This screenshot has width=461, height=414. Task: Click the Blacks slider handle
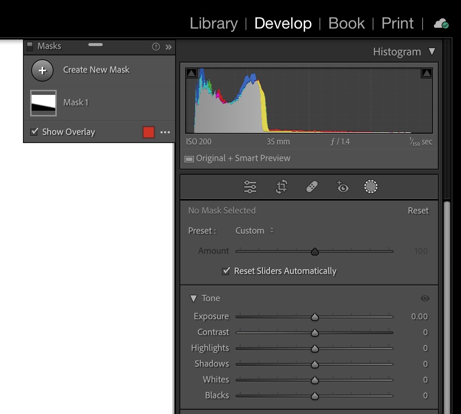(x=315, y=396)
